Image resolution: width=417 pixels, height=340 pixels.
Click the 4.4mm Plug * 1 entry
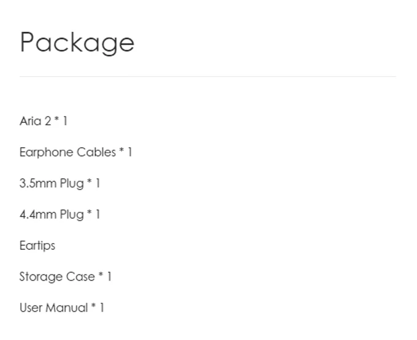pos(60,214)
